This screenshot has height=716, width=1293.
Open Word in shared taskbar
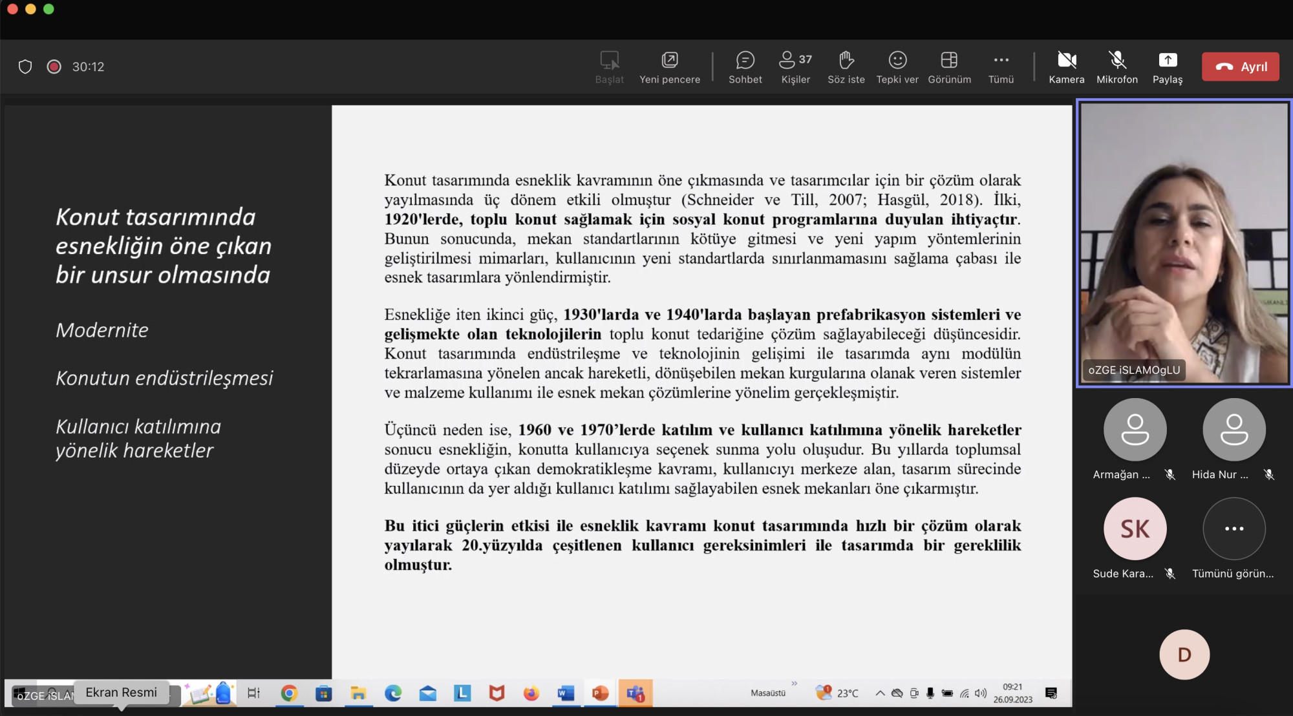566,693
